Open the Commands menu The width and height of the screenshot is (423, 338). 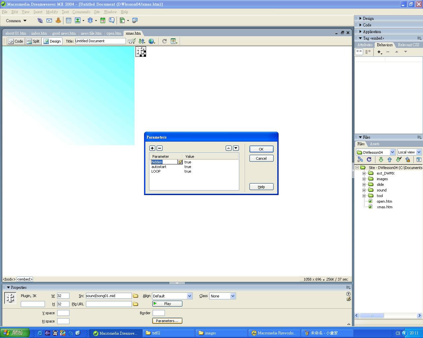(x=81, y=12)
